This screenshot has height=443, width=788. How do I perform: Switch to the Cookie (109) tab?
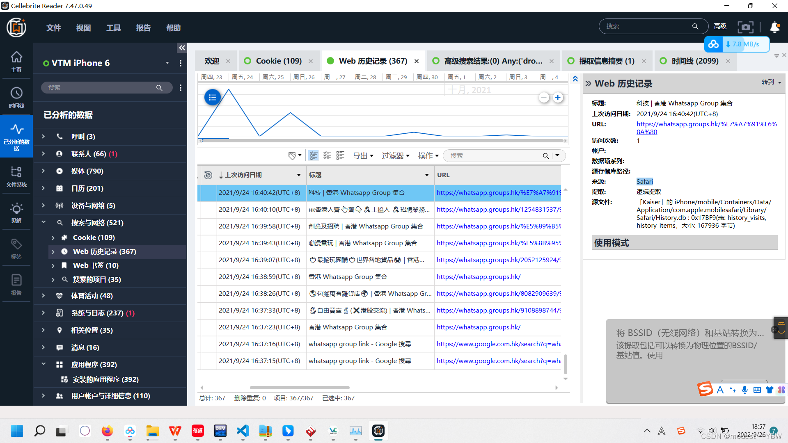point(278,61)
